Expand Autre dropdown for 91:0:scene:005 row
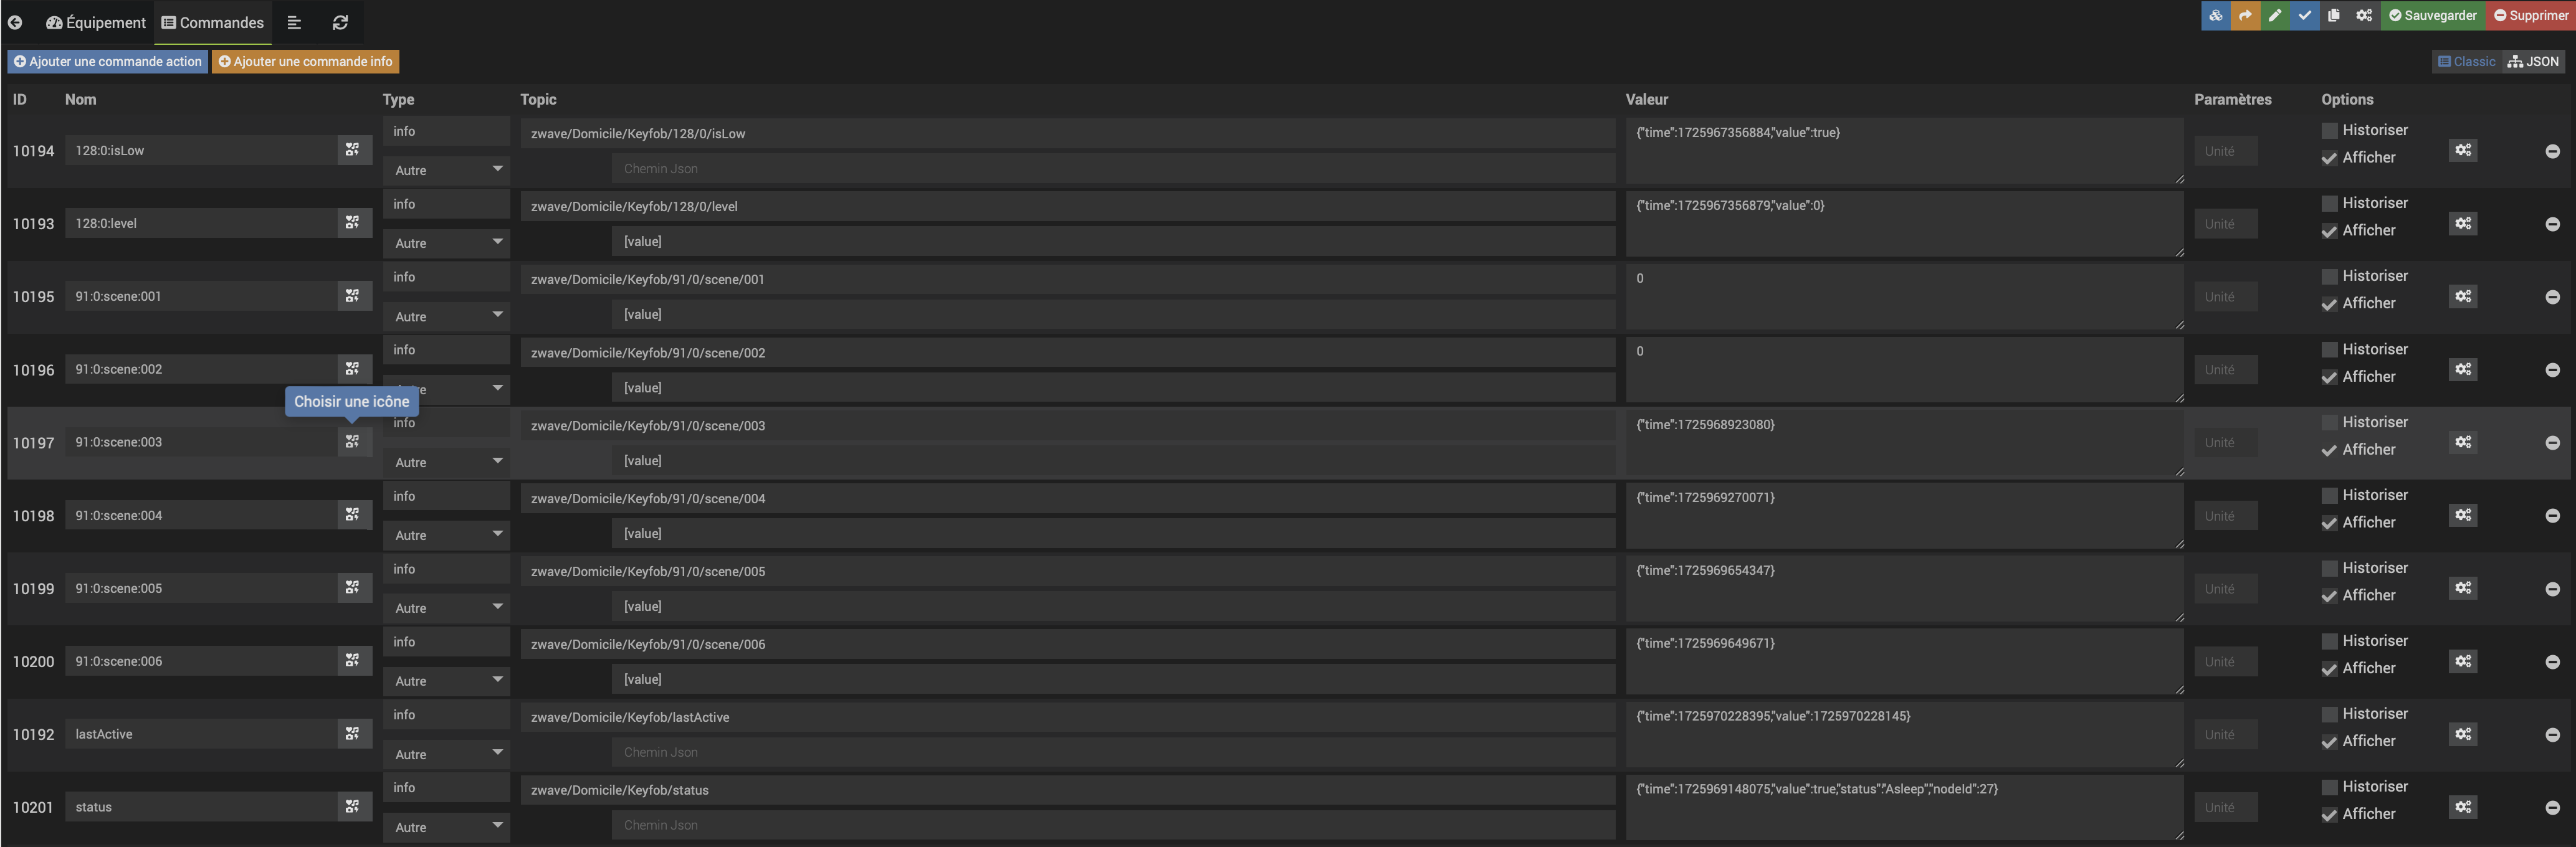The width and height of the screenshot is (2576, 847). [x=446, y=608]
